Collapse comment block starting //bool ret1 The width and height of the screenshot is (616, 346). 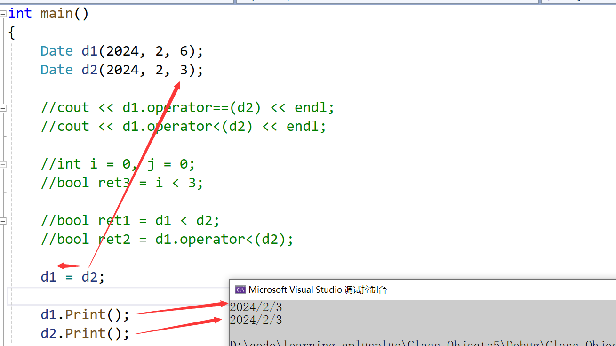[x=3, y=221]
